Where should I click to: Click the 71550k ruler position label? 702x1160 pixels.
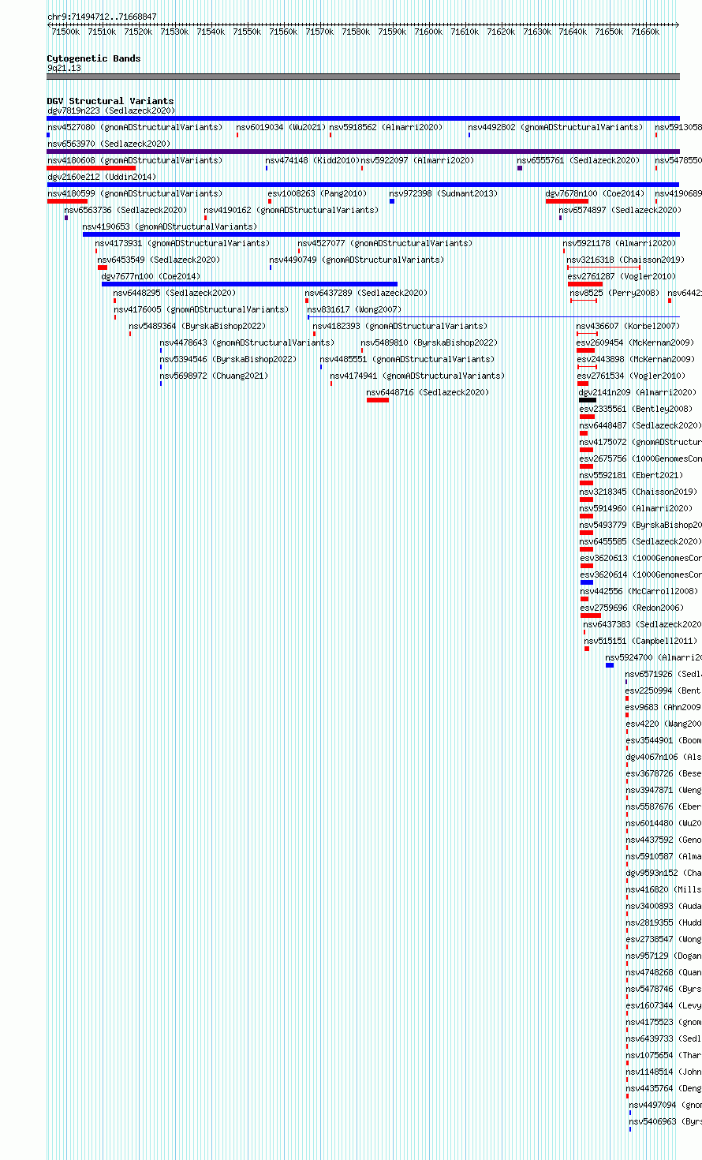[x=248, y=32]
